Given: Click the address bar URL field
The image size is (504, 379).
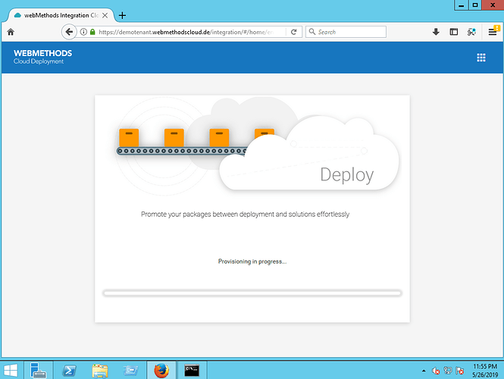Looking at the screenshot, I should click(x=186, y=32).
